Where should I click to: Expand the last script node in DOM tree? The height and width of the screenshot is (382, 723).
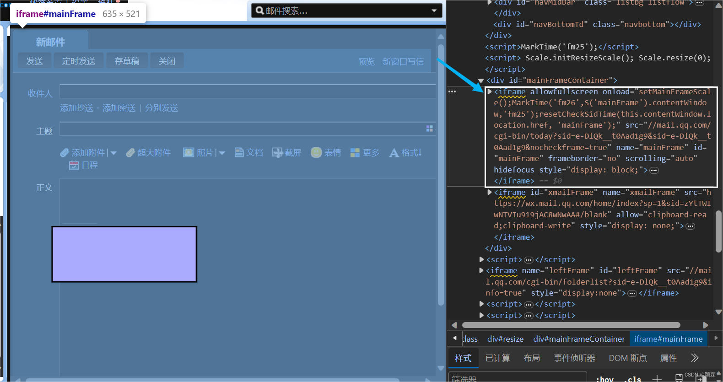click(x=481, y=315)
